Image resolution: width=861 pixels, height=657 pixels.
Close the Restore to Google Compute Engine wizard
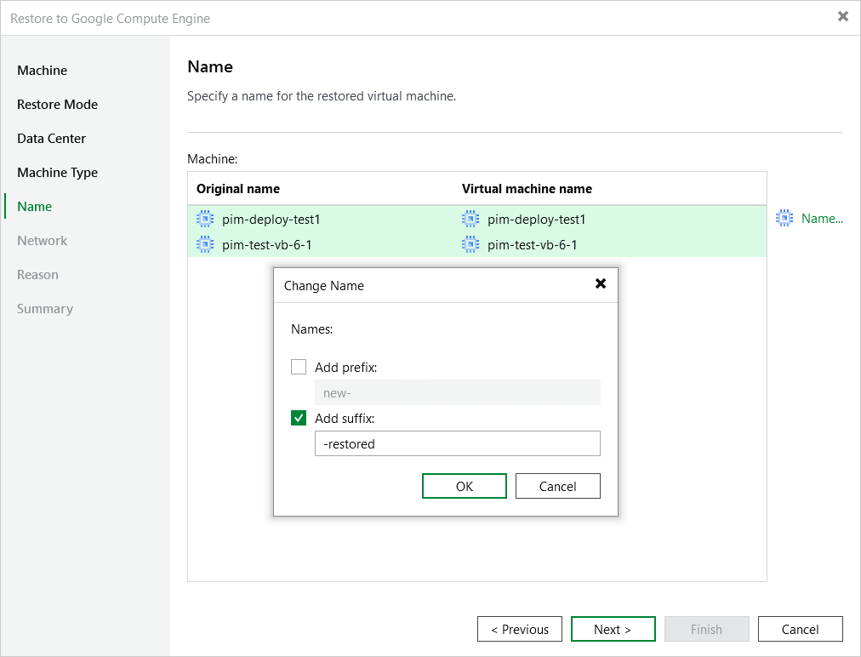(843, 16)
